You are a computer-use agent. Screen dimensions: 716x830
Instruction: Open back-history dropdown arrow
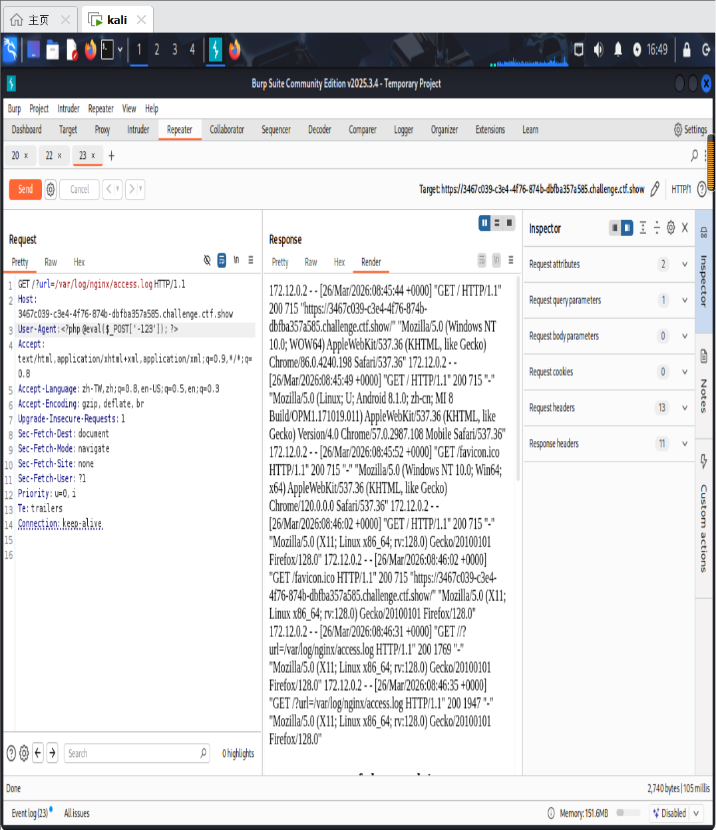pos(118,190)
